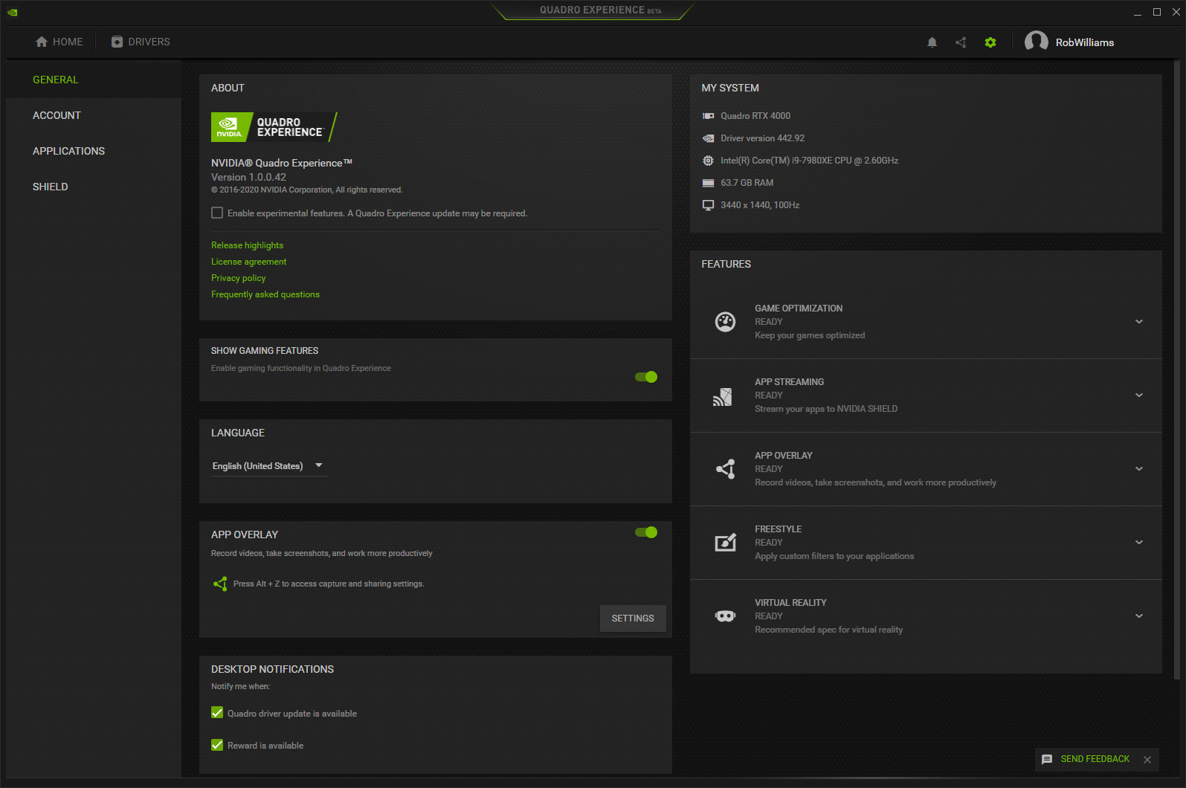Expand the App Streaming feature
The height and width of the screenshot is (788, 1186).
pos(1139,395)
